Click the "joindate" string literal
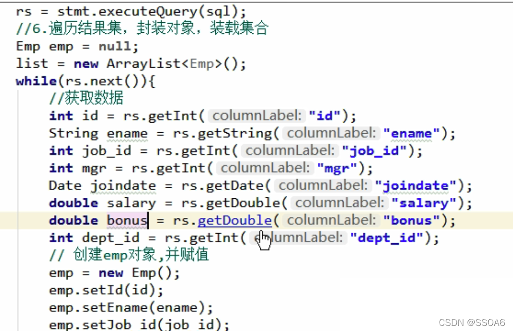513x331 pixels. [415, 186]
